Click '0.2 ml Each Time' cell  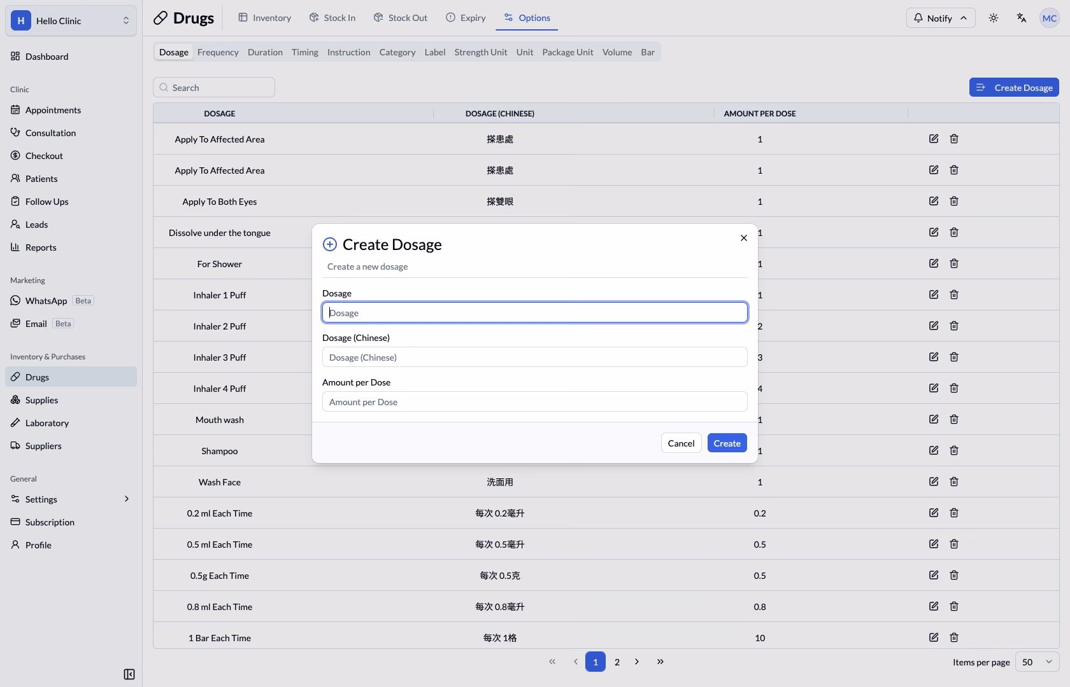(x=220, y=513)
